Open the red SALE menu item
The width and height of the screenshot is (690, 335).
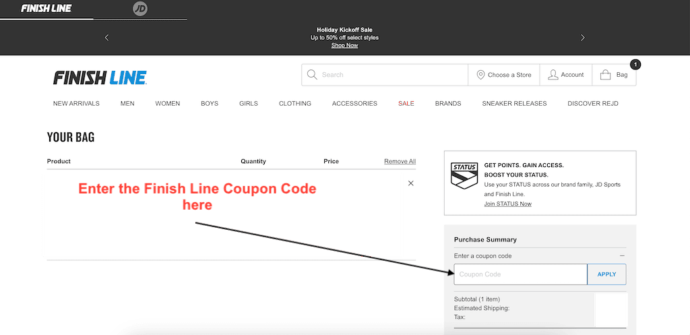click(x=406, y=103)
